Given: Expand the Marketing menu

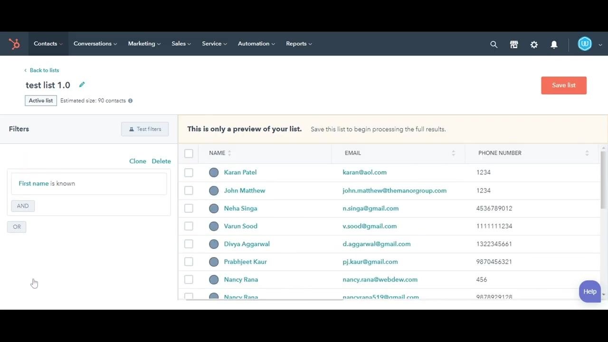Looking at the screenshot, I should (x=144, y=44).
